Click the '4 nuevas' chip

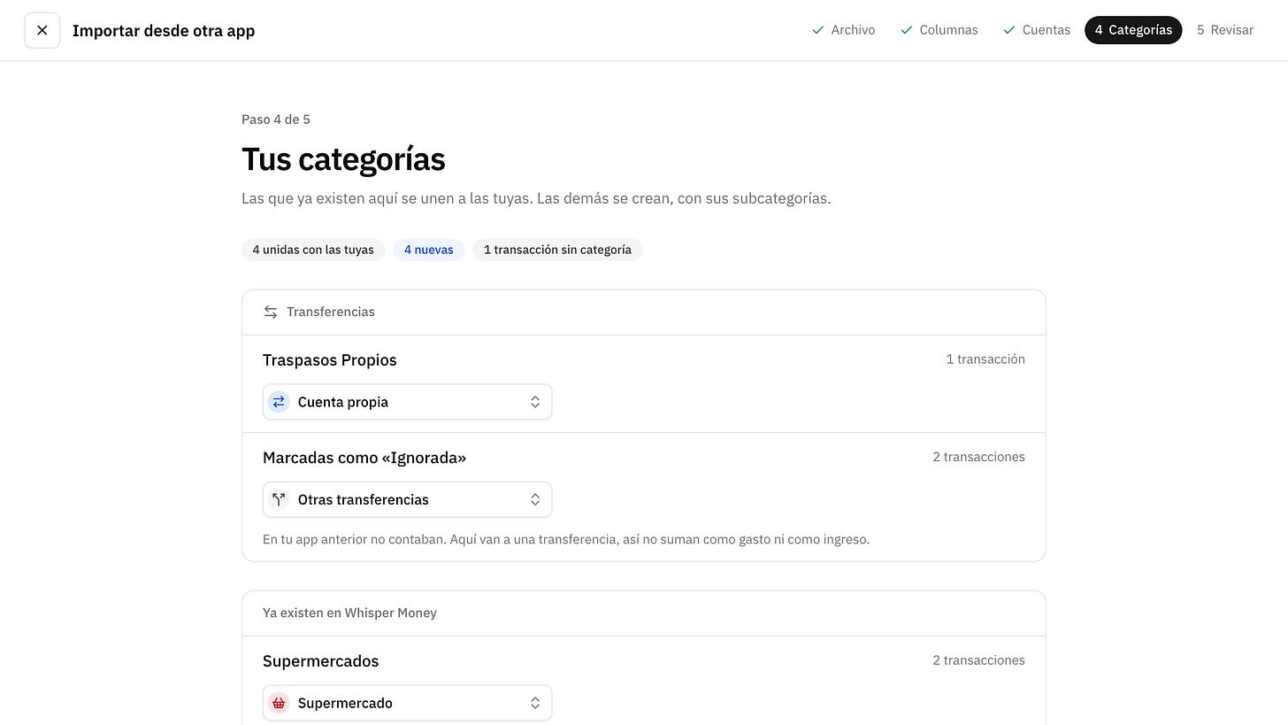click(429, 250)
